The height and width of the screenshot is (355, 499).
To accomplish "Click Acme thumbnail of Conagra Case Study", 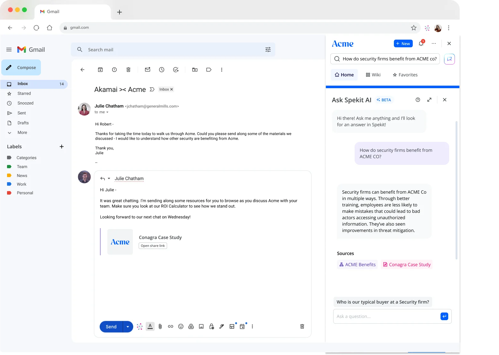I will pos(120,242).
